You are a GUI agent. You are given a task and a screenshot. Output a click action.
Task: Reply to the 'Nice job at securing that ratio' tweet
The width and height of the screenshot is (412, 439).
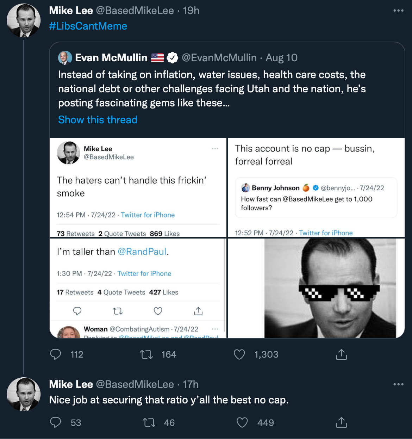tap(56, 422)
